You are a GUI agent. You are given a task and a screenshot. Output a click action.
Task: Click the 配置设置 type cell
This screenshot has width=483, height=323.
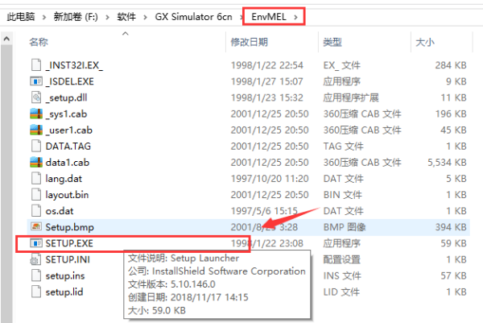(341, 259)
